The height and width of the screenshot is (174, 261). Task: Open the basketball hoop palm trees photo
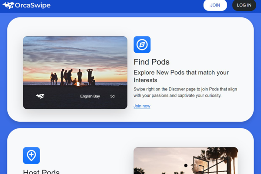186,161
